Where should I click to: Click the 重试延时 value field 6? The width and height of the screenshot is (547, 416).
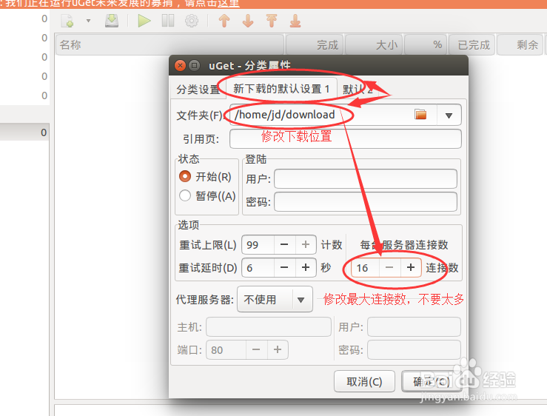coord(258,268)
